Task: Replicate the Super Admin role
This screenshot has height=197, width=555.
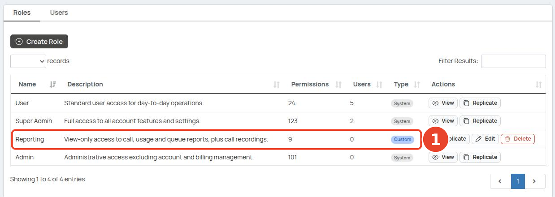Action: point(480,121)
